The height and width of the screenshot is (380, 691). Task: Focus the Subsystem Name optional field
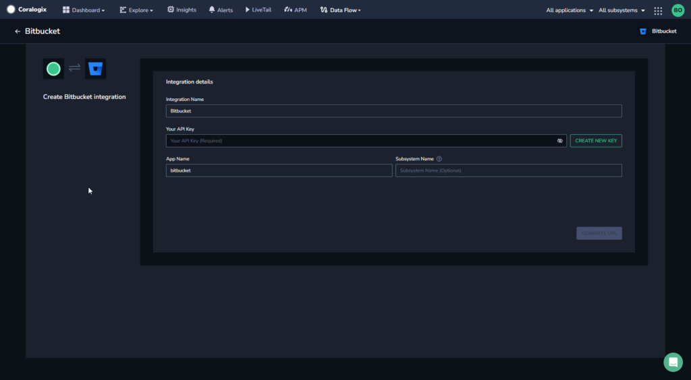pos(509,170)
